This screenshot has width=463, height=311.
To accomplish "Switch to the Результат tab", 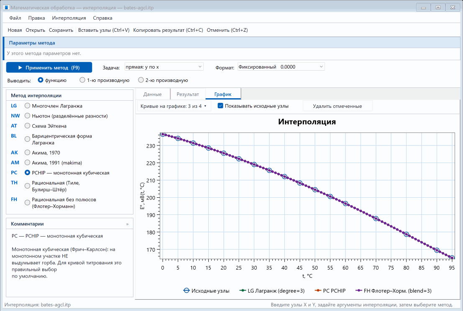I will click(188, 94).
